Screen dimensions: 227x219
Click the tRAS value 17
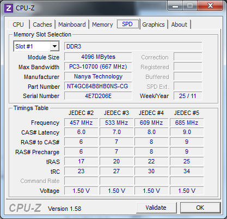(x=81, y=161)
